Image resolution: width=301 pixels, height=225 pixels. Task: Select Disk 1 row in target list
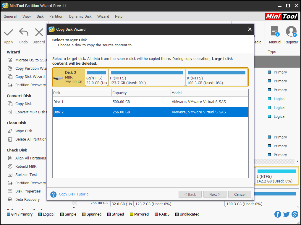coord(150,102)
